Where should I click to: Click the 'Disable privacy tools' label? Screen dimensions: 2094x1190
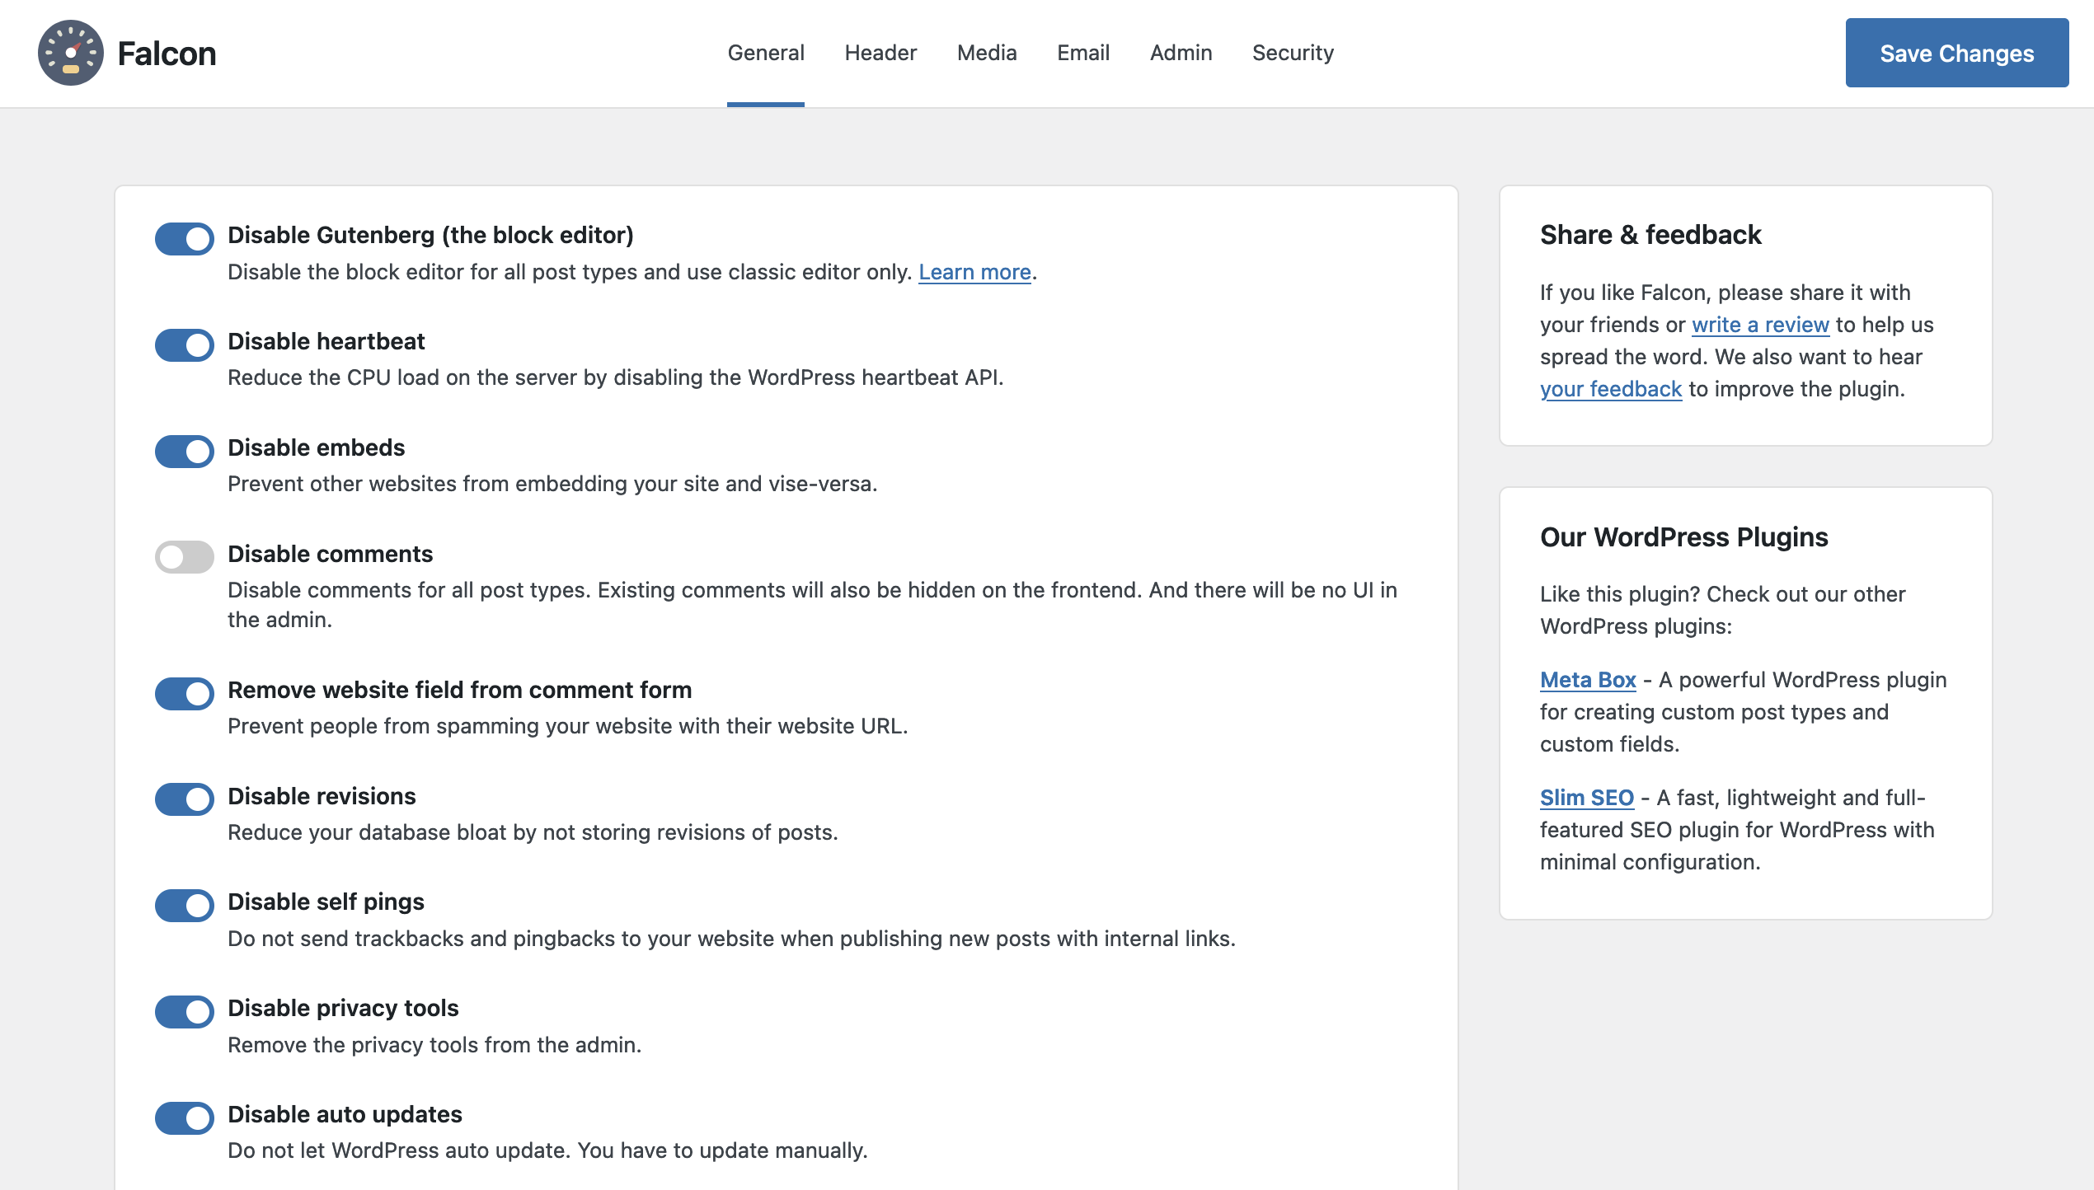[343, 1008]
